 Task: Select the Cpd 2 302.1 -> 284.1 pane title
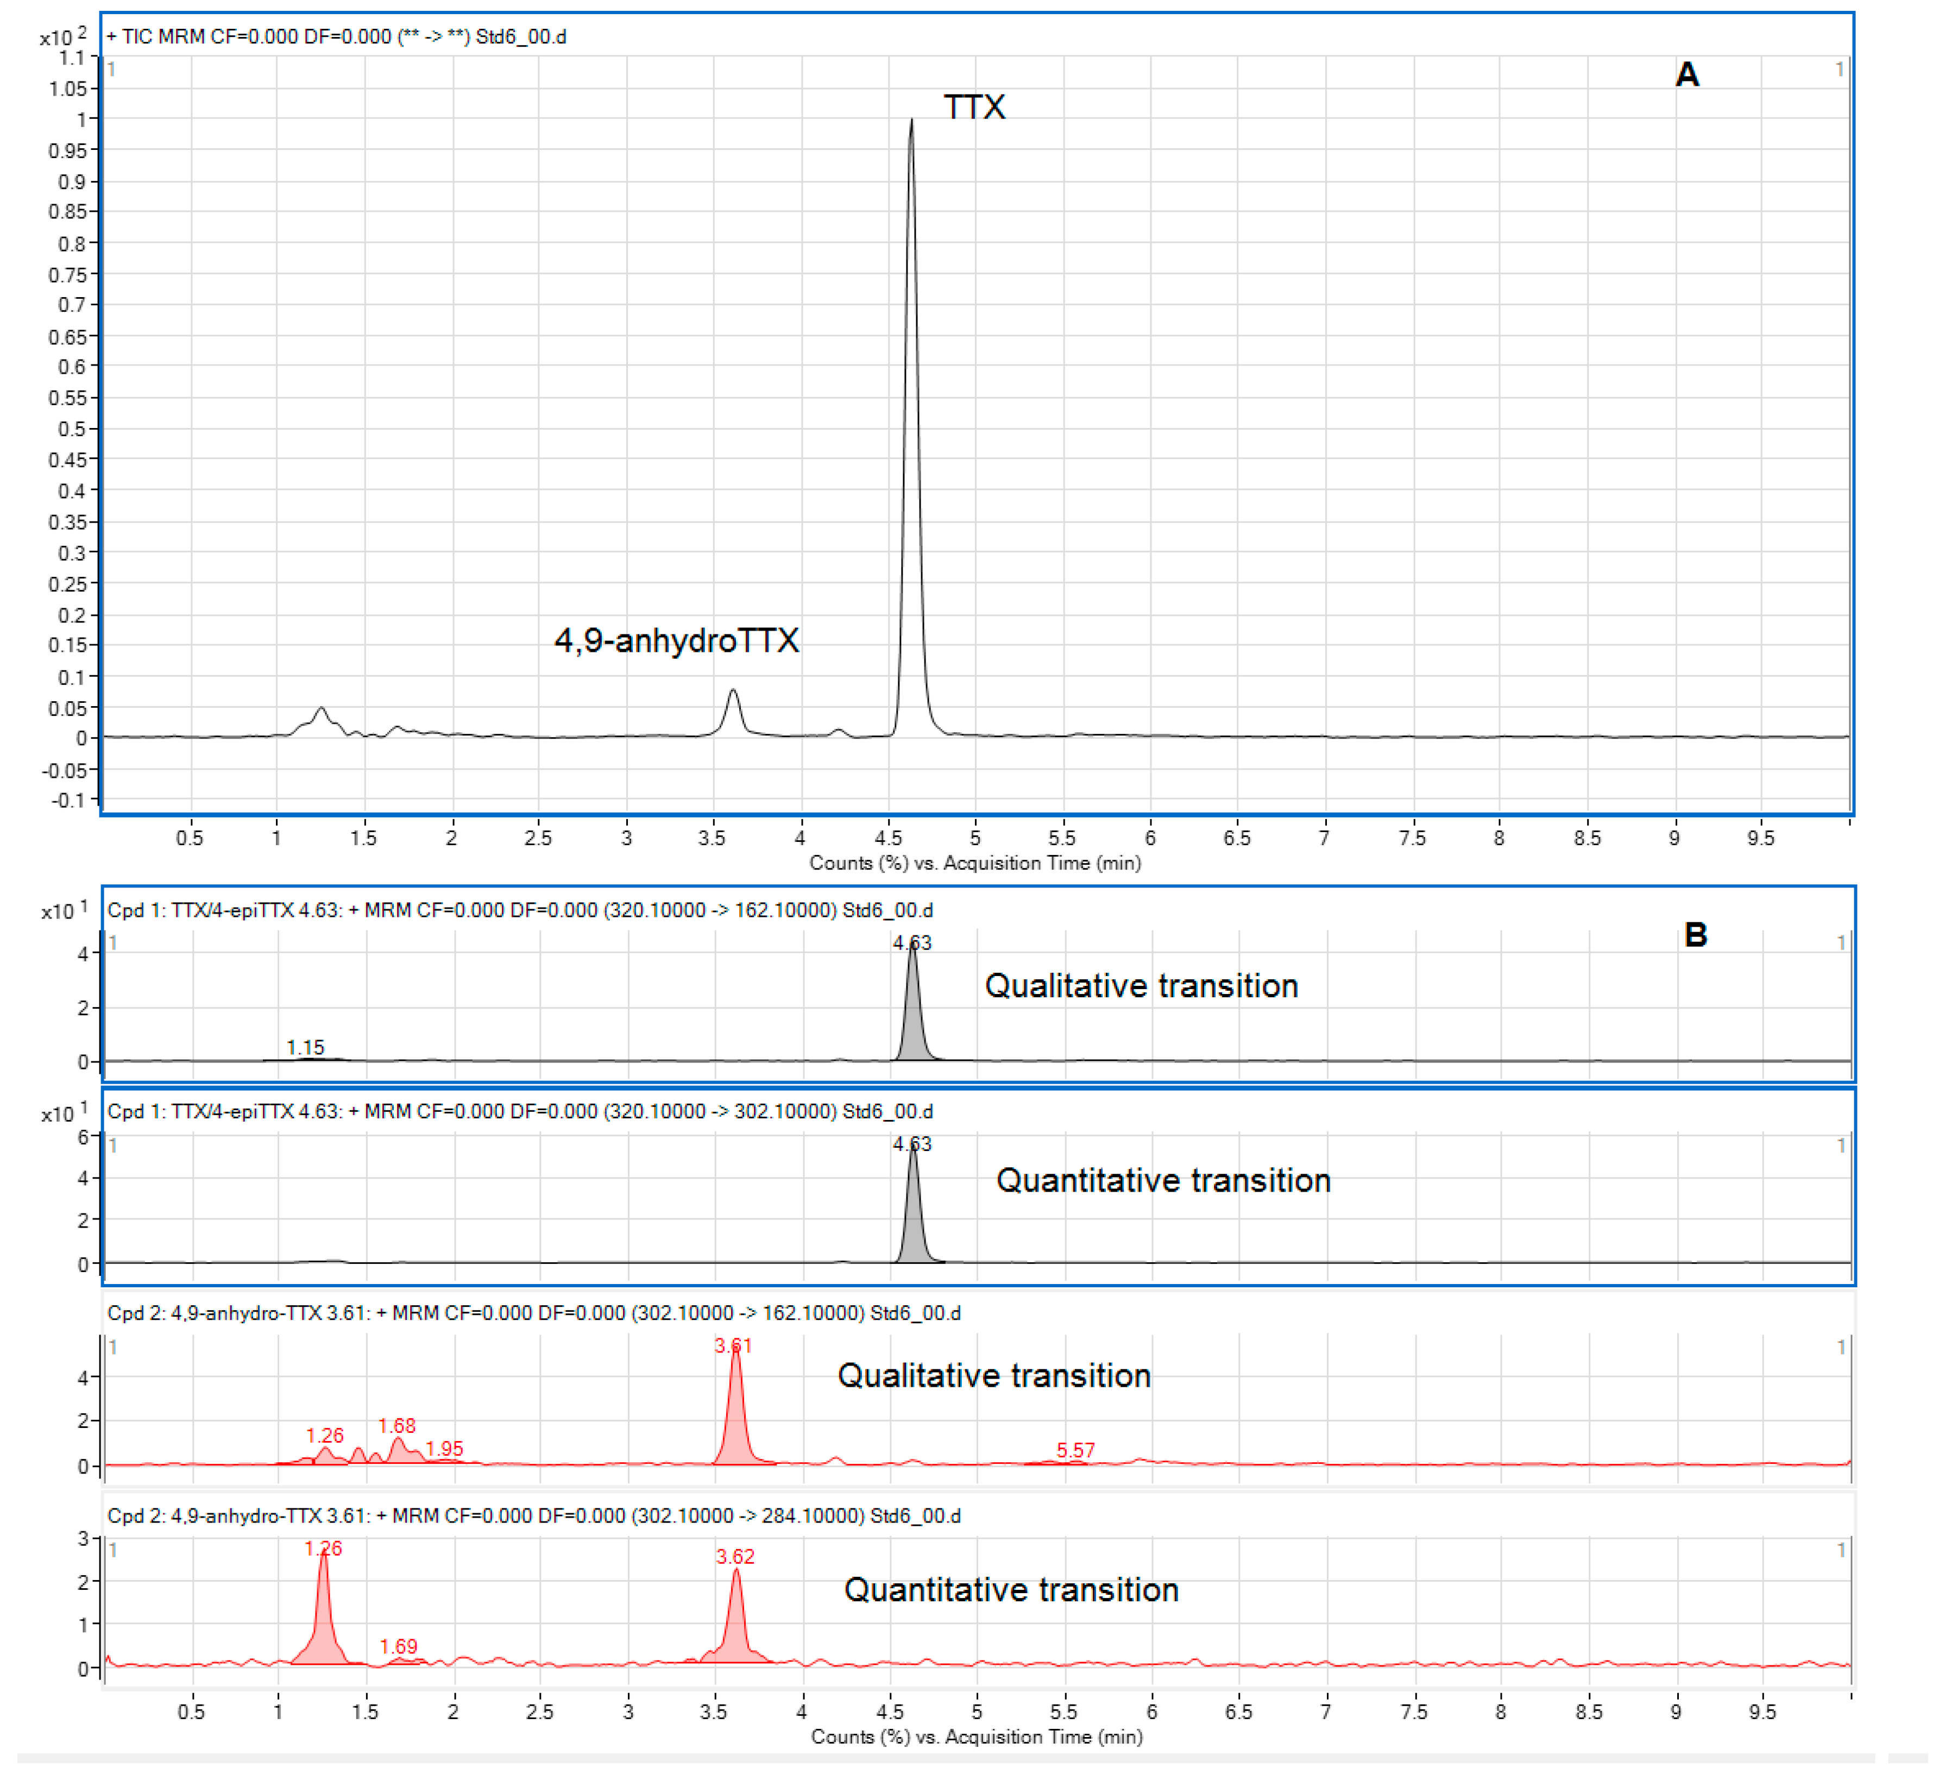pos(533,1517)
